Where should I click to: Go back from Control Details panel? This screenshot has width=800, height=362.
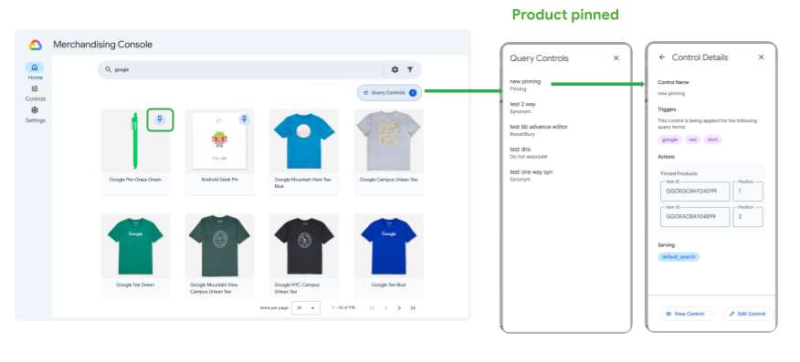tap(662, 57)
